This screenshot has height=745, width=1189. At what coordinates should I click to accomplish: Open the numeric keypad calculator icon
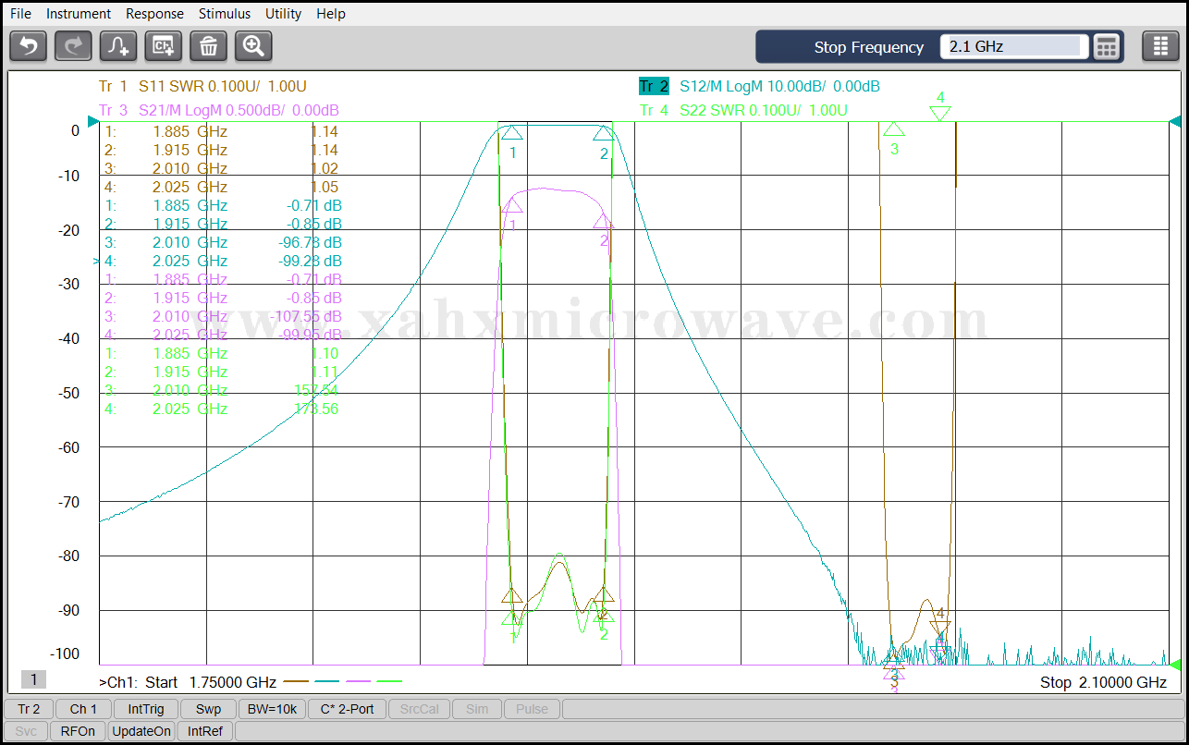pyautogui.click(x=1107, y=46)
